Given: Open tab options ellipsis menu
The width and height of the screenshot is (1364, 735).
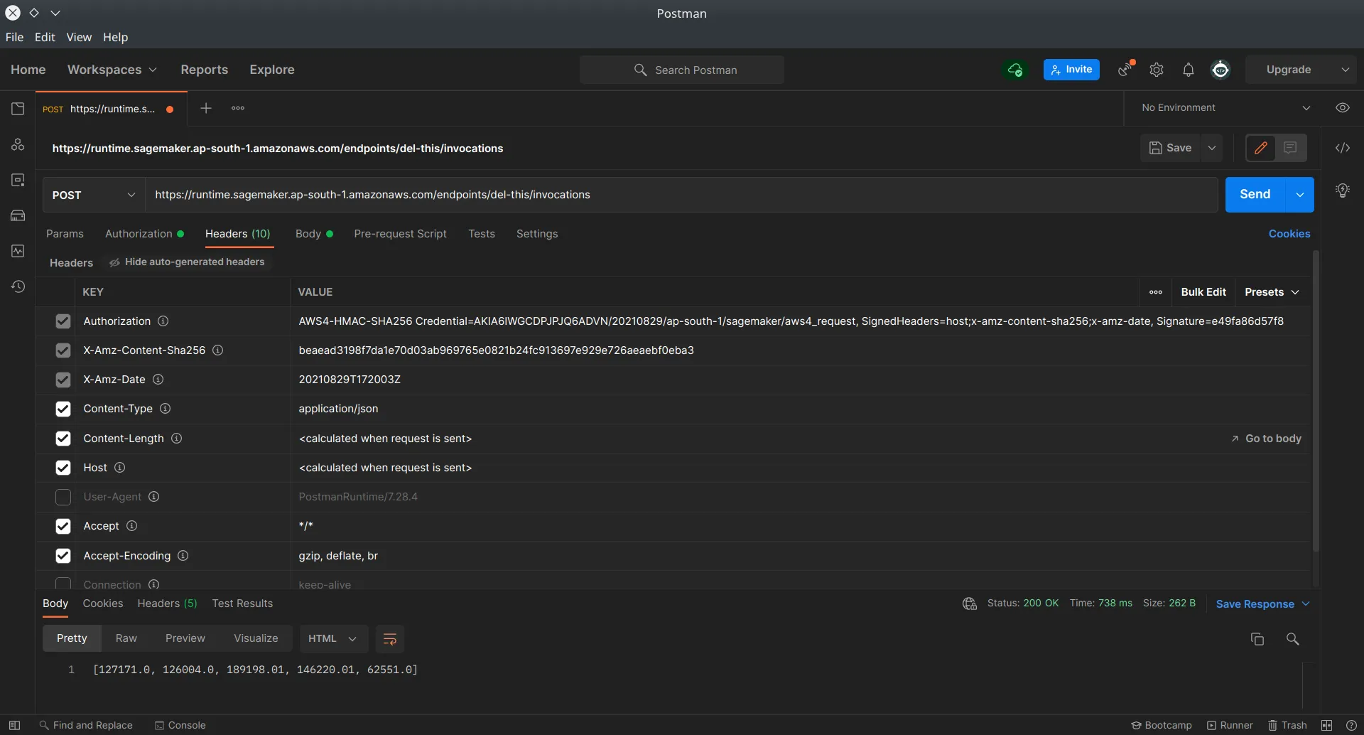Looking at the screenshot, I should pyautogui.click(x=238, y=108).
